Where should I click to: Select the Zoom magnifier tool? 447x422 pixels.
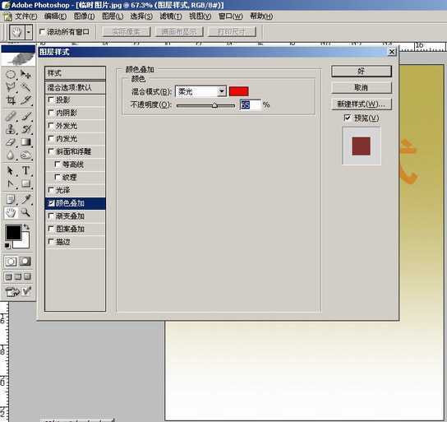tap(25, 212)
